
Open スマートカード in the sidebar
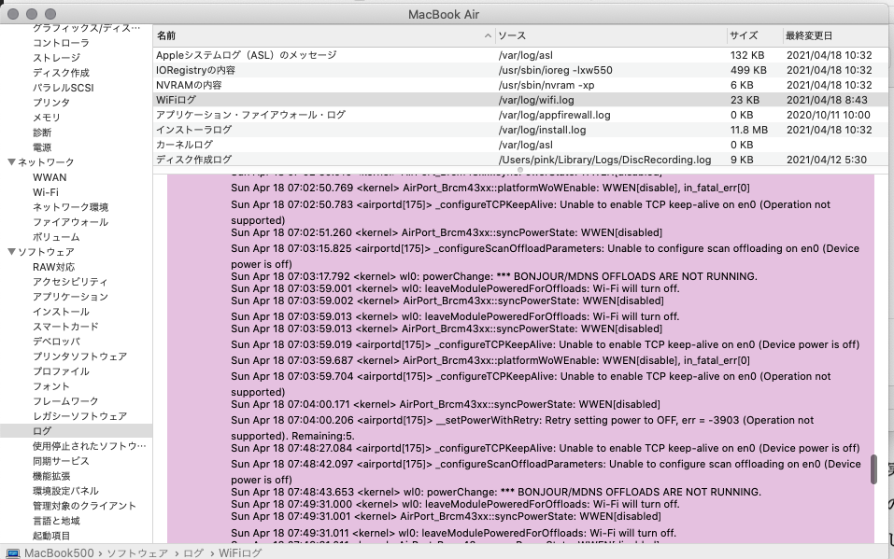point(65,327)
